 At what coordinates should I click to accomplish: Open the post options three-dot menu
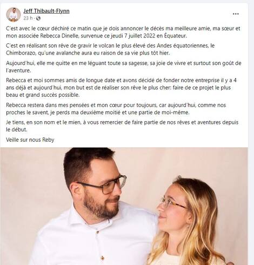pos(236,14)
